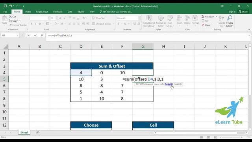Image resolution: width=252 pixels, height=142 pixels.
Task: Click the Tell me what you want to do box
Action: (116, 12)
